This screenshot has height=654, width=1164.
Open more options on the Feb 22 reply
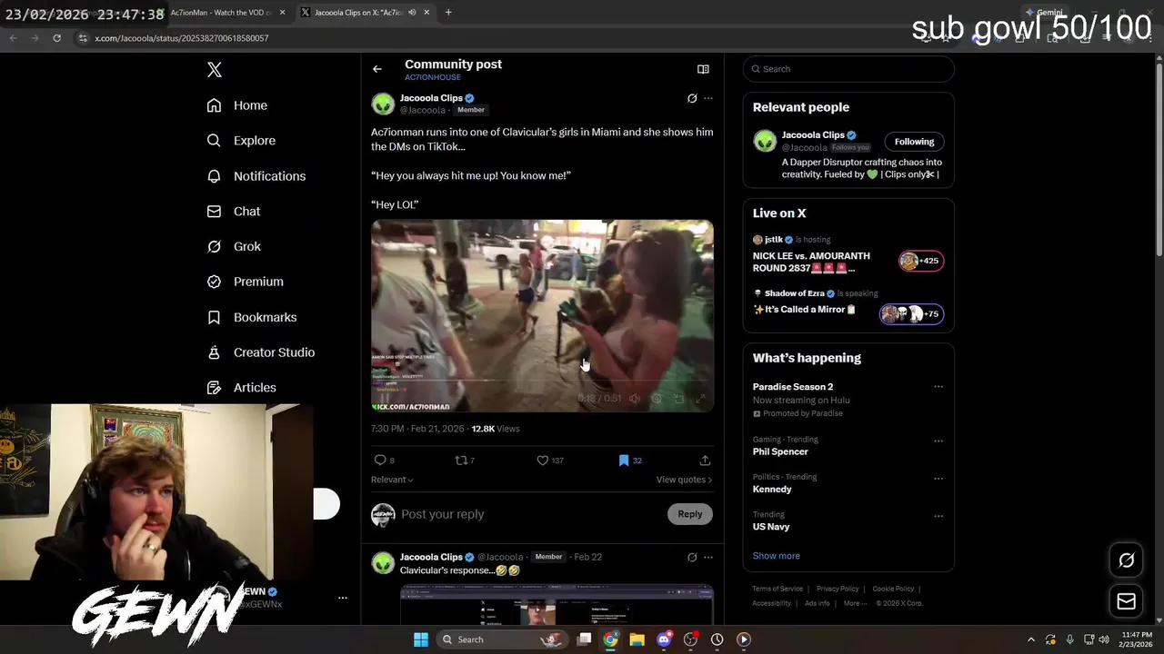coord(708,557)
